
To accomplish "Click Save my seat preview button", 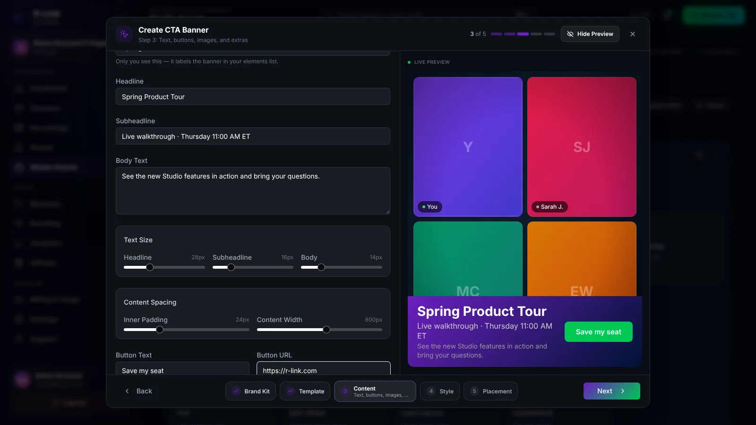I will pyautogui.click(x=598, y=332).
